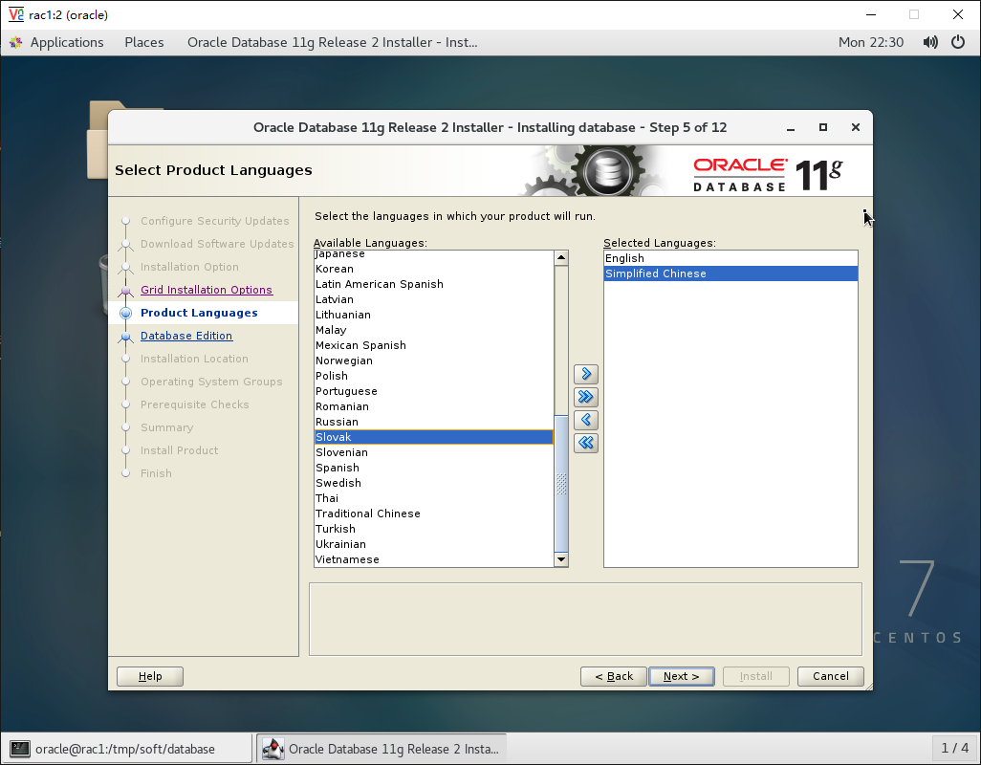Click the Help button
The height and width of the screenshot is (765, 981).
coord(150,676)
